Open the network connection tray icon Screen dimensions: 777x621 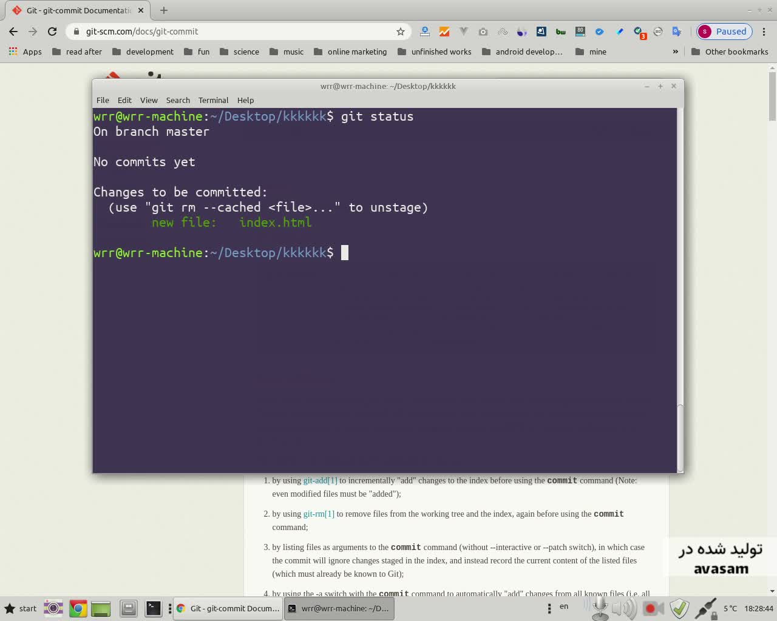pyautogui.click(x=706, y=608)
